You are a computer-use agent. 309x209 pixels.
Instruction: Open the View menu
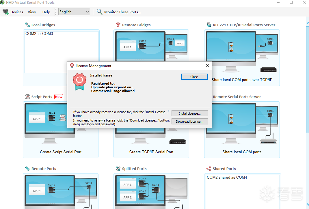32,12
